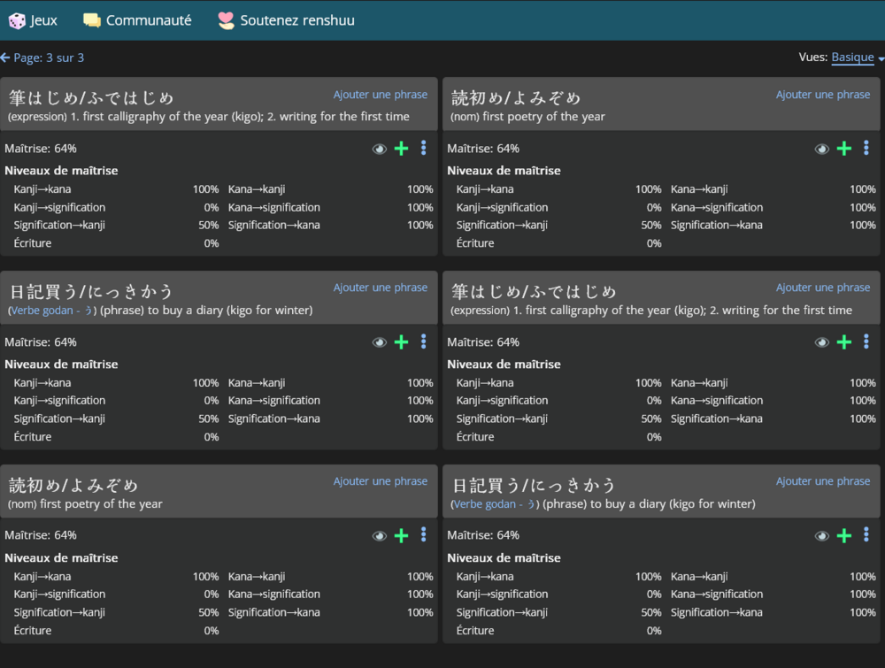Click green plus on middle-right 筆はじめ card

(x=843, y=342)
